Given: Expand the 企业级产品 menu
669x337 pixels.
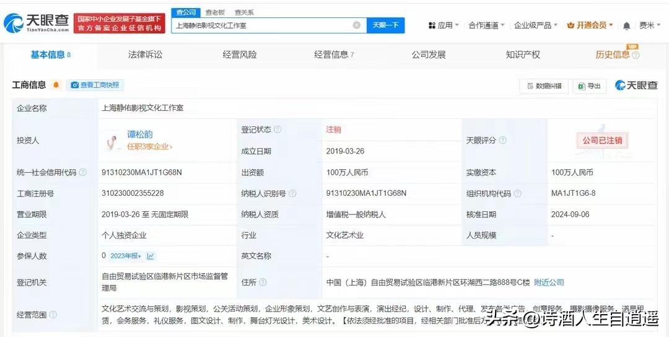Looking at the screenshot, I should [x=536, y=25].
